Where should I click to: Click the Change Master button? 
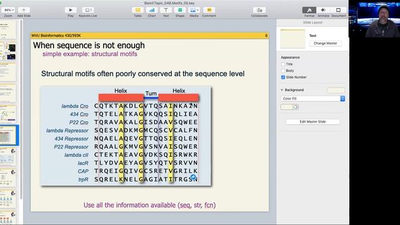(x=325, y=43)
